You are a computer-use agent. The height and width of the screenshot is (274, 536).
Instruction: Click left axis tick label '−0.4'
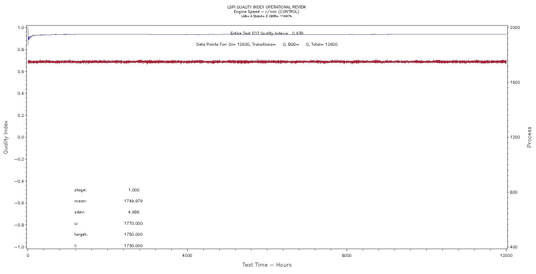pos(19,181)
